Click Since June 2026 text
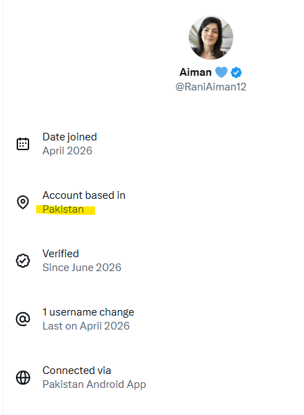 [x=82, y=268]
